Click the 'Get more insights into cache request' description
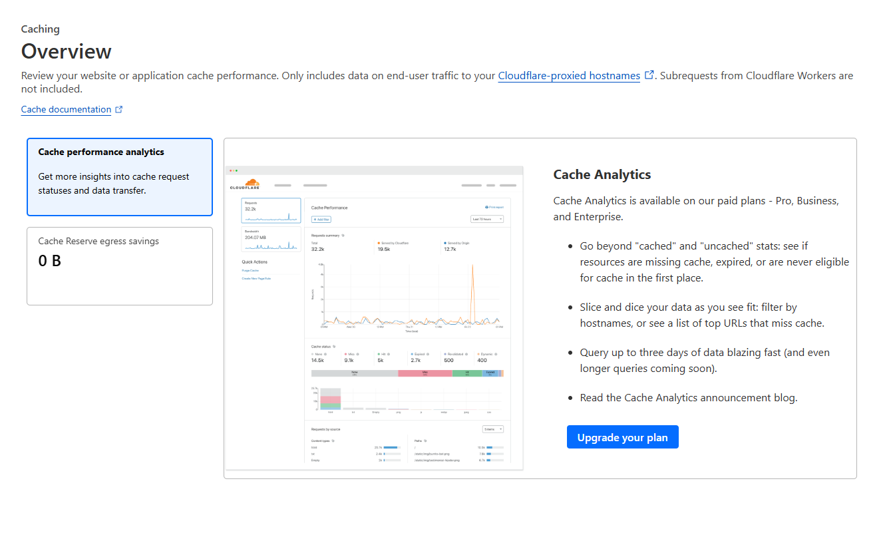Image resolution: width=895 pixels, height=537 pixels. click(x=114, y=184)
